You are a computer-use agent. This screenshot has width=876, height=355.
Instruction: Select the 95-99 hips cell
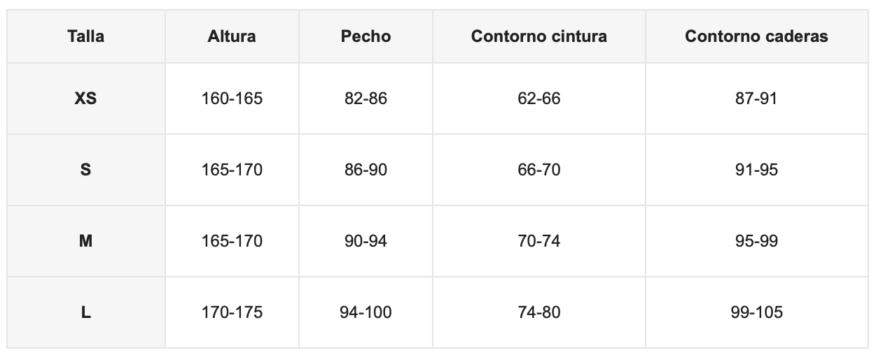[757, 241]
